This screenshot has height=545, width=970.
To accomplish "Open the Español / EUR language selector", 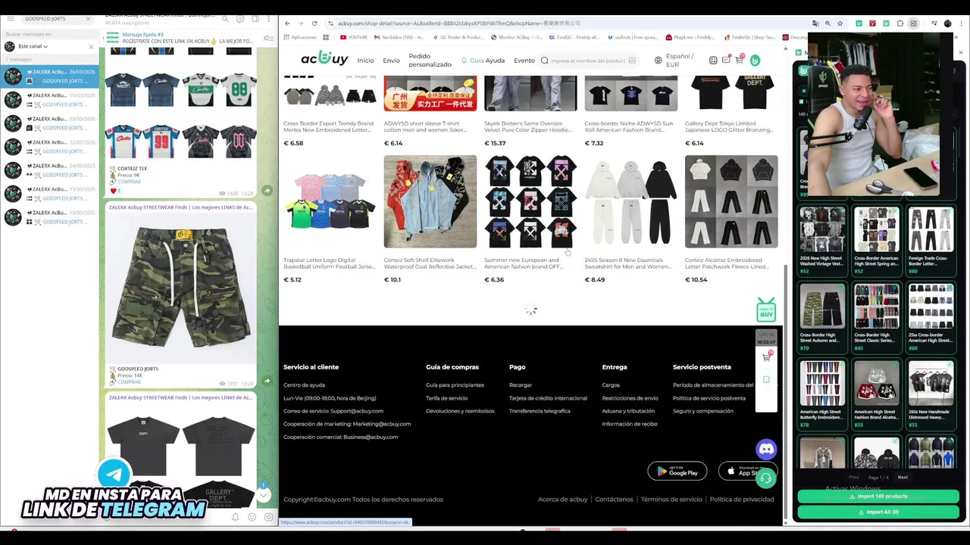I will [x=674, y=61].
